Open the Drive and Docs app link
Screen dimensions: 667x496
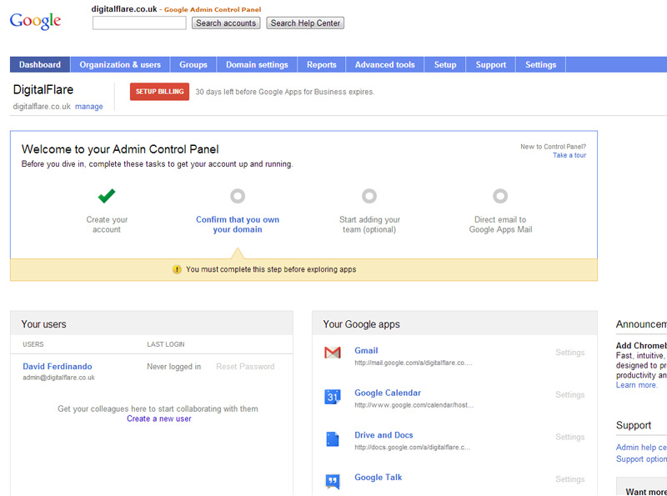(x=384, y=435)
